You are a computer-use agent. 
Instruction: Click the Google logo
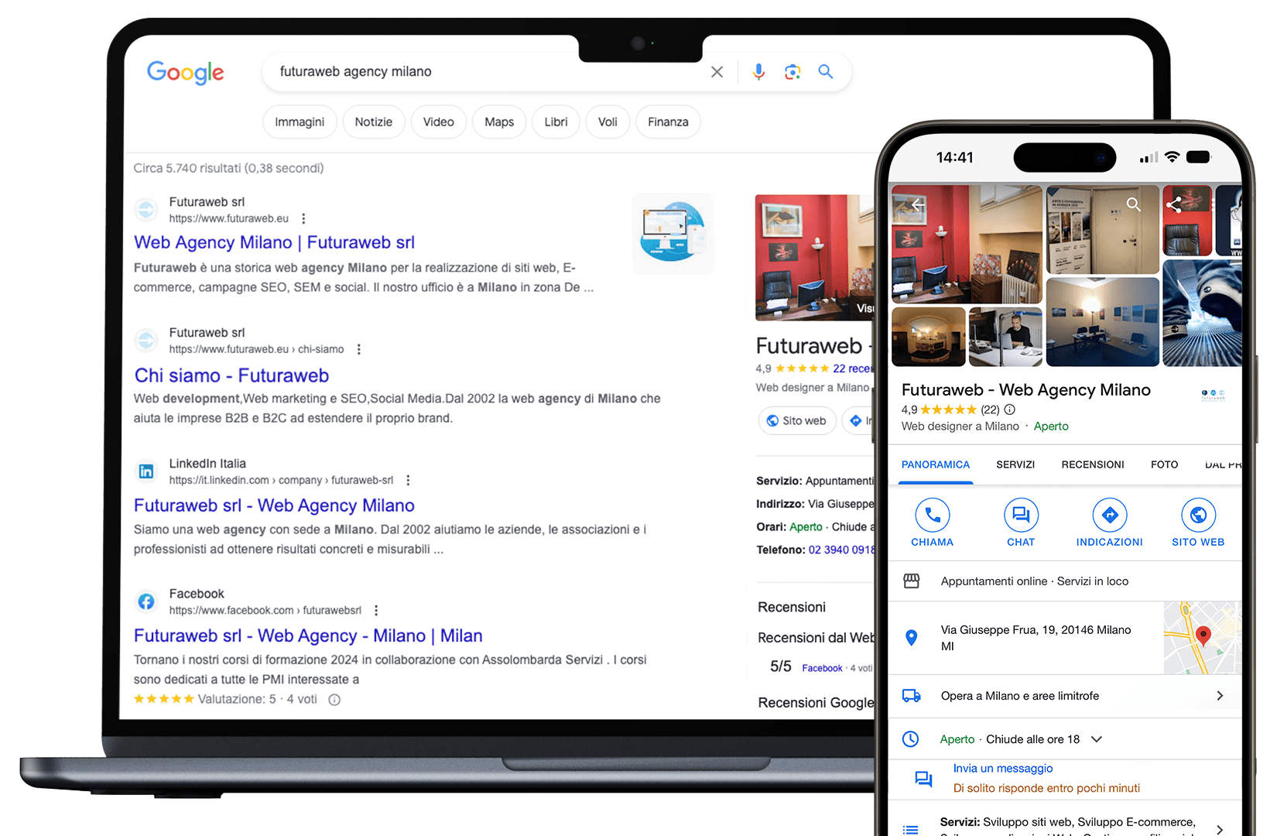(185, 72)
